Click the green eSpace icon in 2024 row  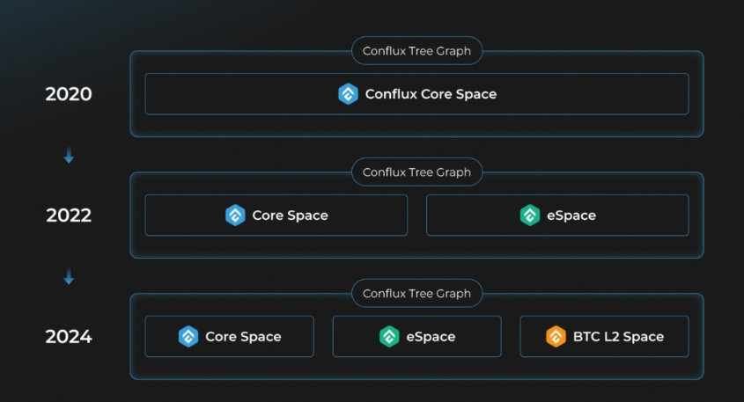(389, 337)
